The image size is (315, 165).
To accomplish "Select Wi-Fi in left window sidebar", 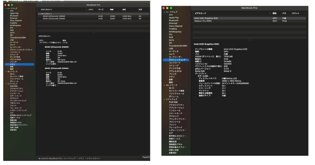I will pos(13,74).
